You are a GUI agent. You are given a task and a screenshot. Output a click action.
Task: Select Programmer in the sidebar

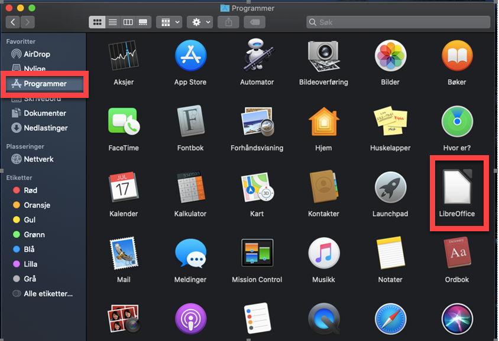click(45, 84)
